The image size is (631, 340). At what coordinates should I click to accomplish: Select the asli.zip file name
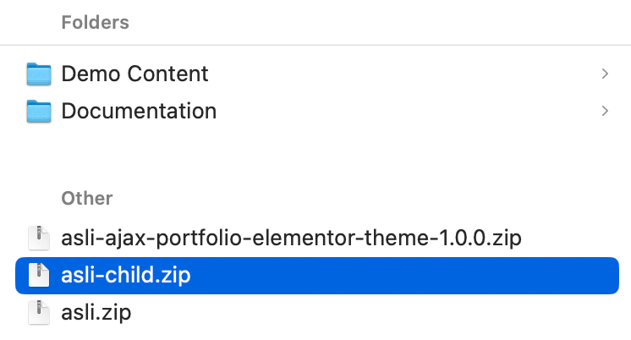click(96, 313)
